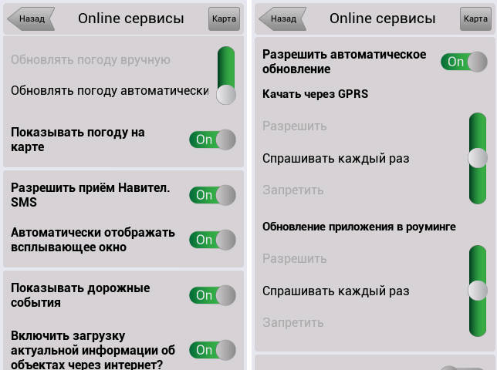497x370 pixels.
Task: Click the weather update vertical slider handle
Action: pos(226,94)
